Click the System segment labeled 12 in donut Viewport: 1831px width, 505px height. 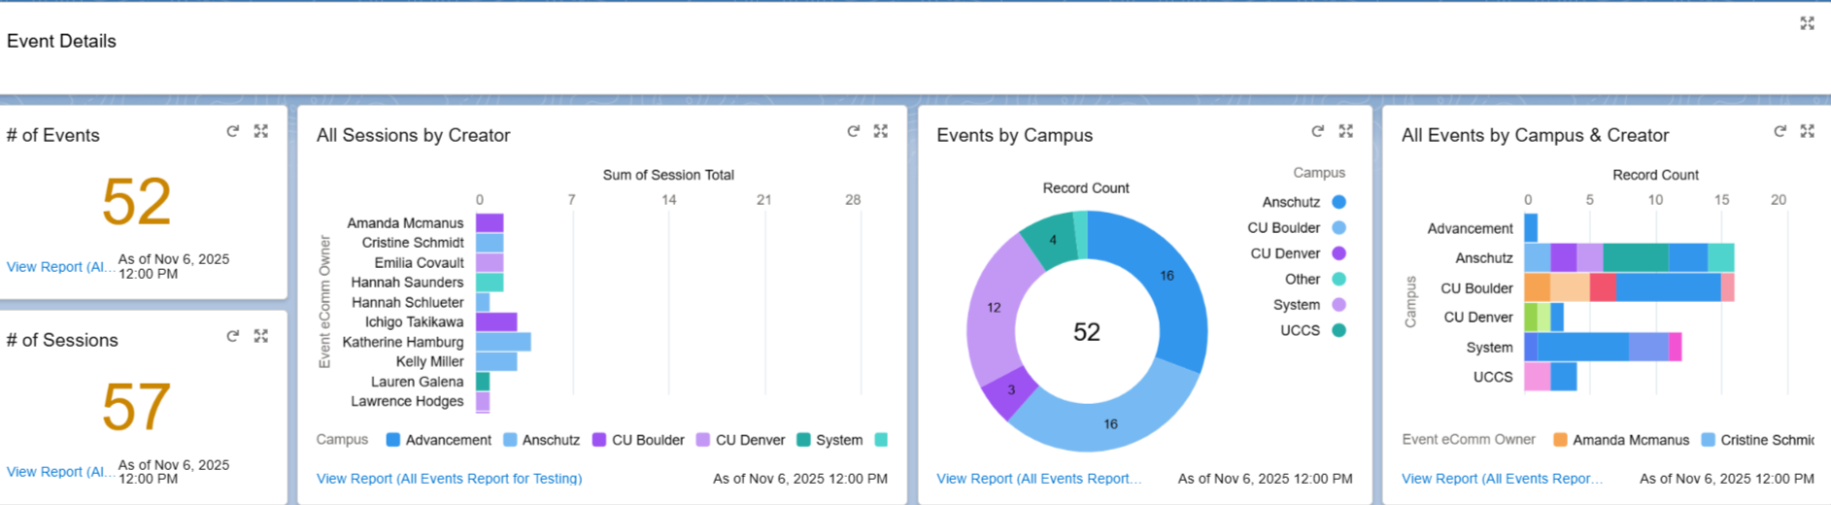point(993,309)
